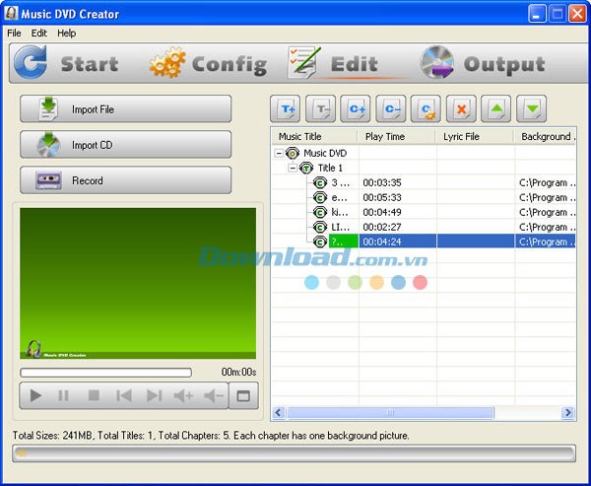
Task: Click the disc capacity progress bar
Action: click(294, 453)
